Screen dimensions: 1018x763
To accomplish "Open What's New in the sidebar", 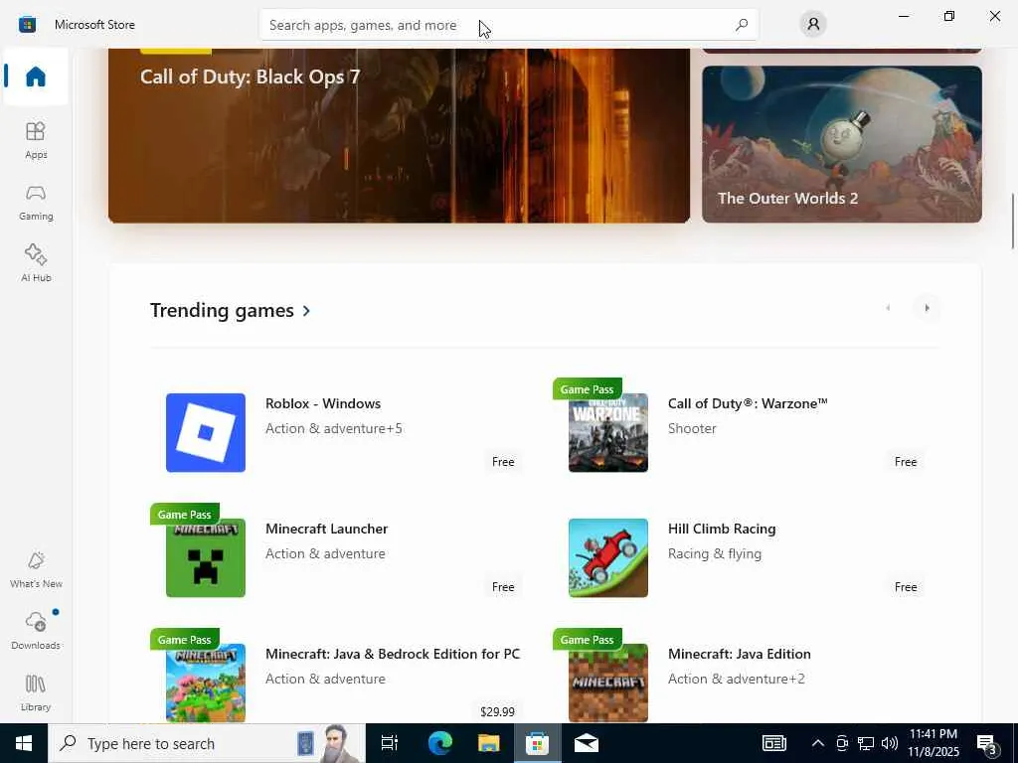I will click(36, 569).
